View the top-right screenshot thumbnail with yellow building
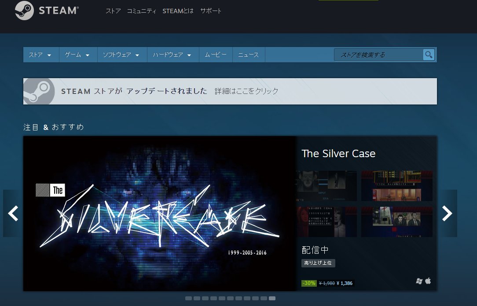The image size is (477, 306). [x=396, y=186]
